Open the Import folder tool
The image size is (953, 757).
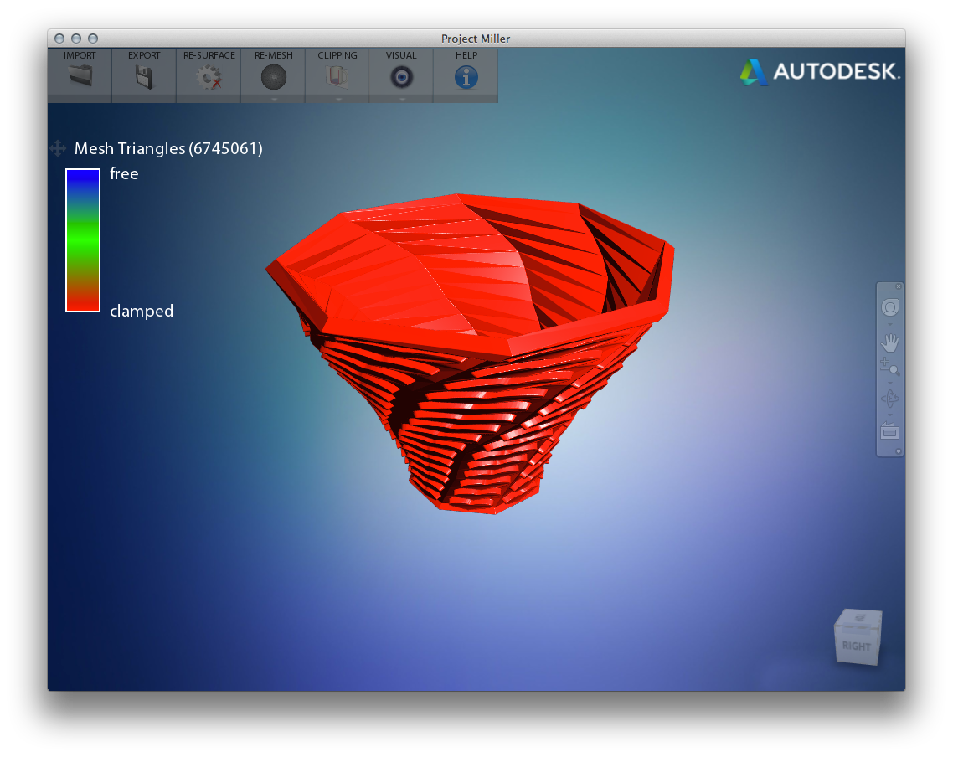coord(80,77)
